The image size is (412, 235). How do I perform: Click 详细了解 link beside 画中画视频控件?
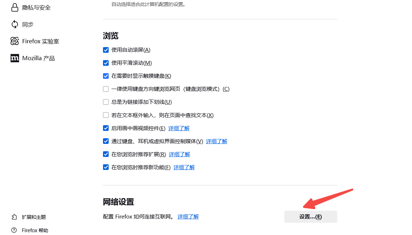click(179, 128)
